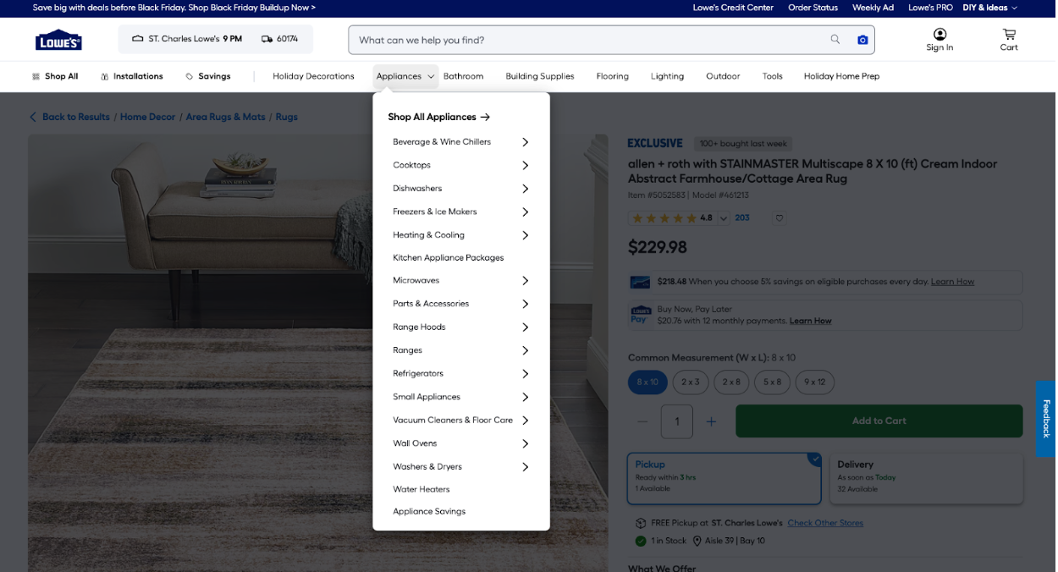Open Building Supplies category
Image resolution: width=1058 pixels, height=572 pixels.
[x=540, y=76]
